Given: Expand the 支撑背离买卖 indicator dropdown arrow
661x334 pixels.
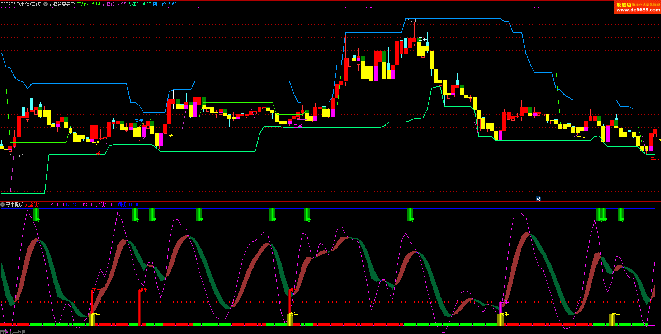Looking at the screenshot, I should pos(46,4).
